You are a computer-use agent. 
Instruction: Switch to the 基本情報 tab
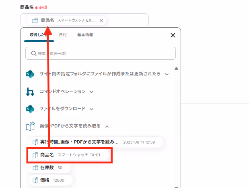point(85,34)
